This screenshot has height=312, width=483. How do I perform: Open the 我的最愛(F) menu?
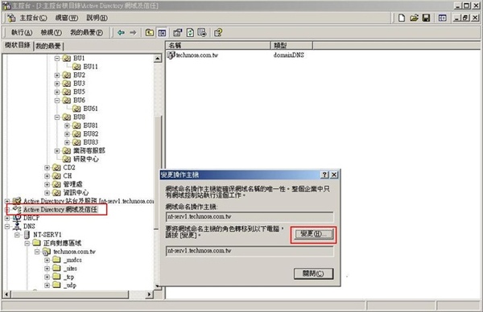tap(87, 32)
